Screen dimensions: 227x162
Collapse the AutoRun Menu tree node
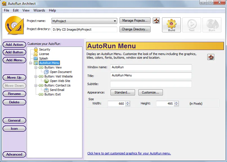[x=30, y=63]
